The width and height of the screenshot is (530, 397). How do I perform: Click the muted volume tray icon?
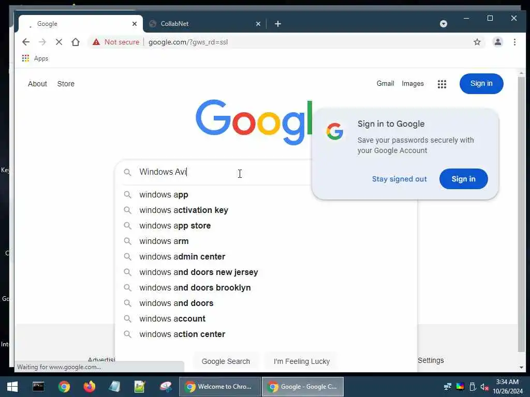(484, 387)
